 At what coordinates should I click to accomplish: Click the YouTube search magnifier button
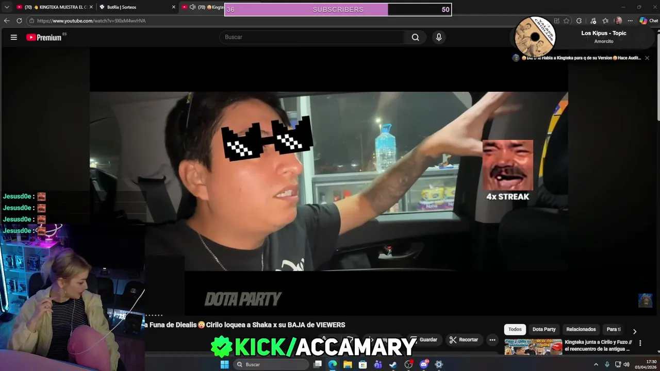click(415, 37)
